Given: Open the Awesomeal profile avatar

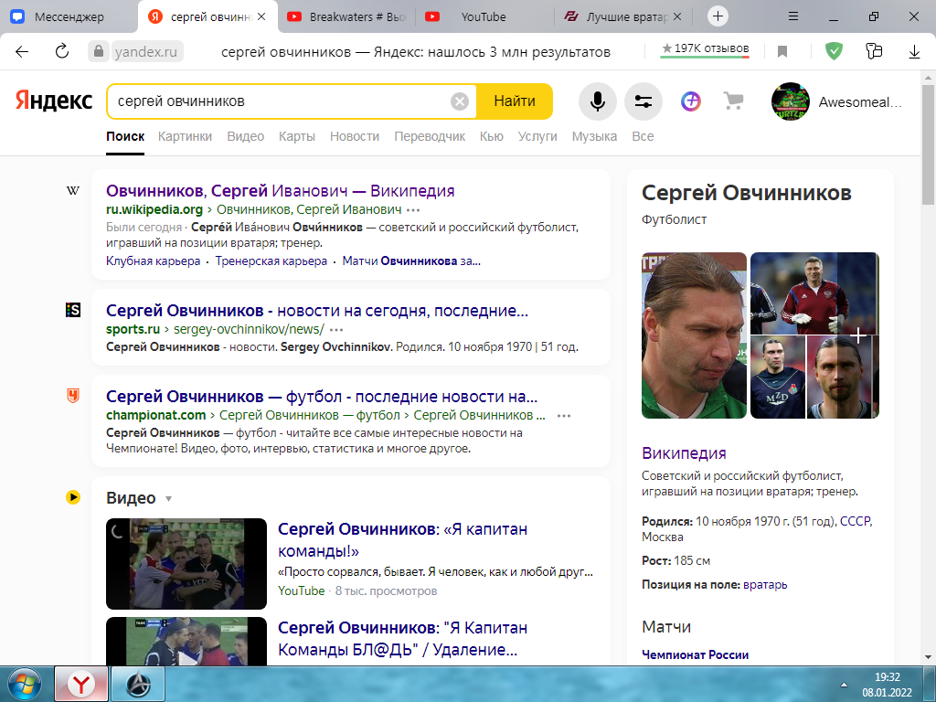Looking at the screenshot, I should [791, 101].
